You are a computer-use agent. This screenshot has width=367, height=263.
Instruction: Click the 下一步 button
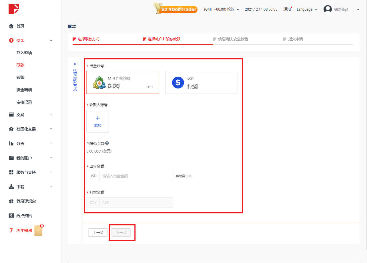point(121,233)
